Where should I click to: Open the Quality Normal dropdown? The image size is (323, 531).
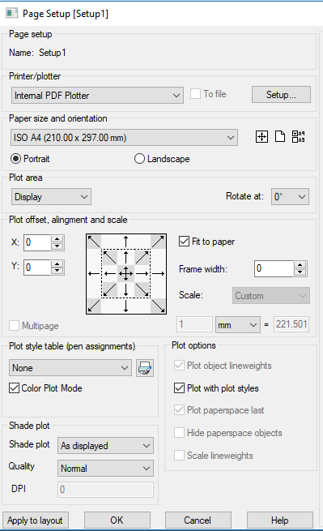(105, 469)
